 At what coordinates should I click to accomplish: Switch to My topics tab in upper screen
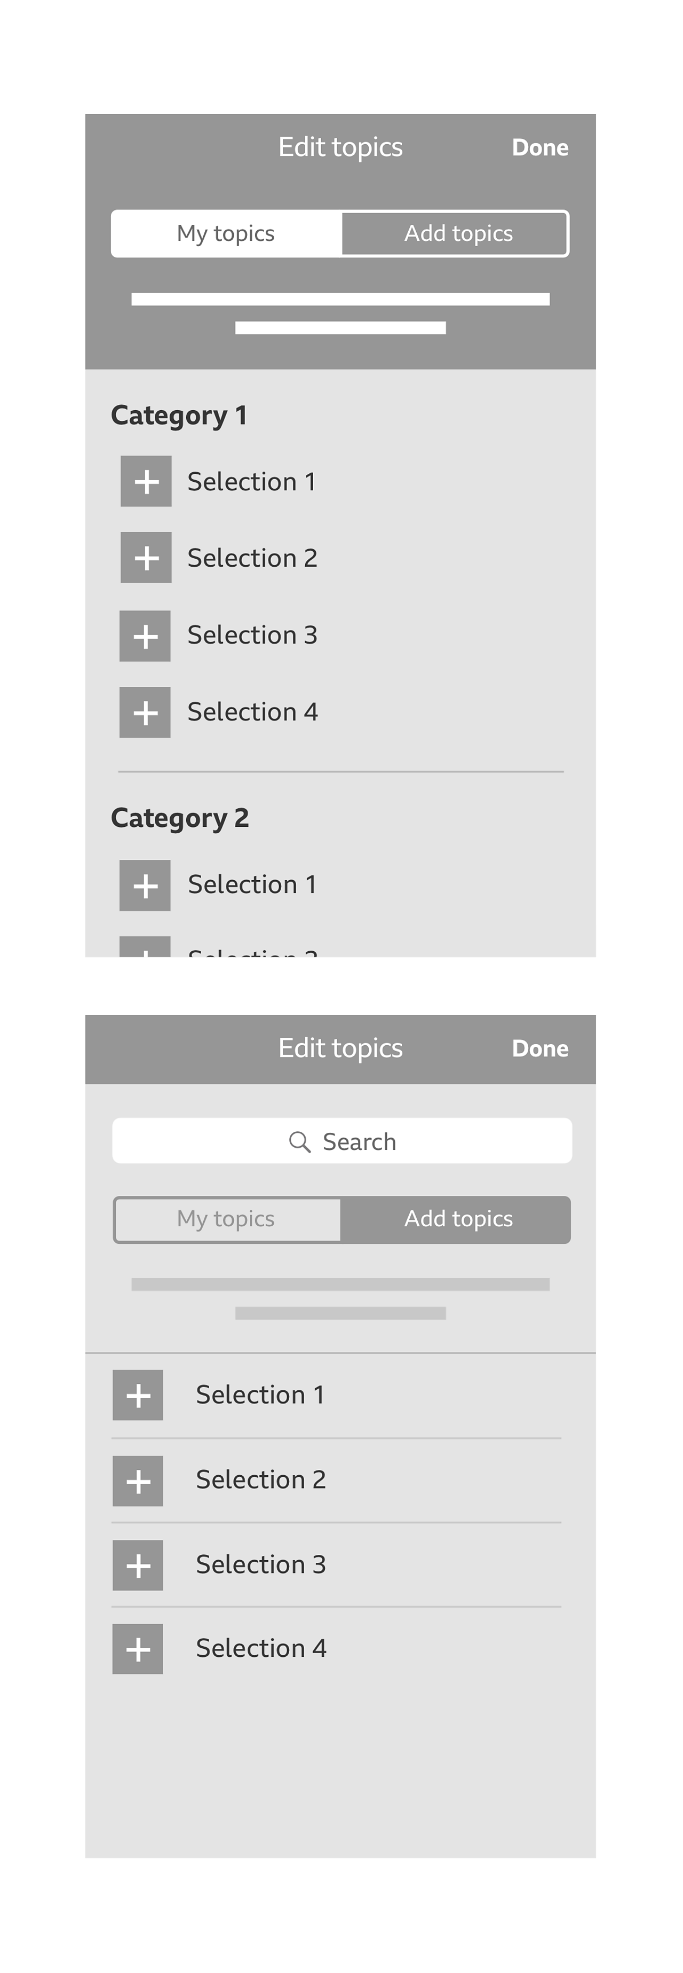pos(226,233)
